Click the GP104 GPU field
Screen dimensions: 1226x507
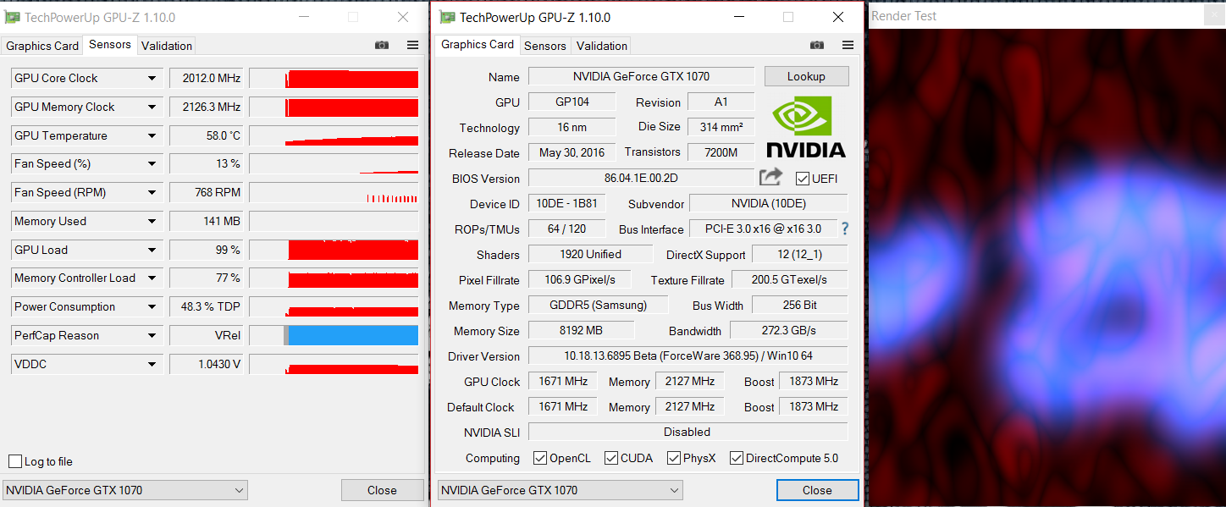pyautogui.click(x=572, y=102)
